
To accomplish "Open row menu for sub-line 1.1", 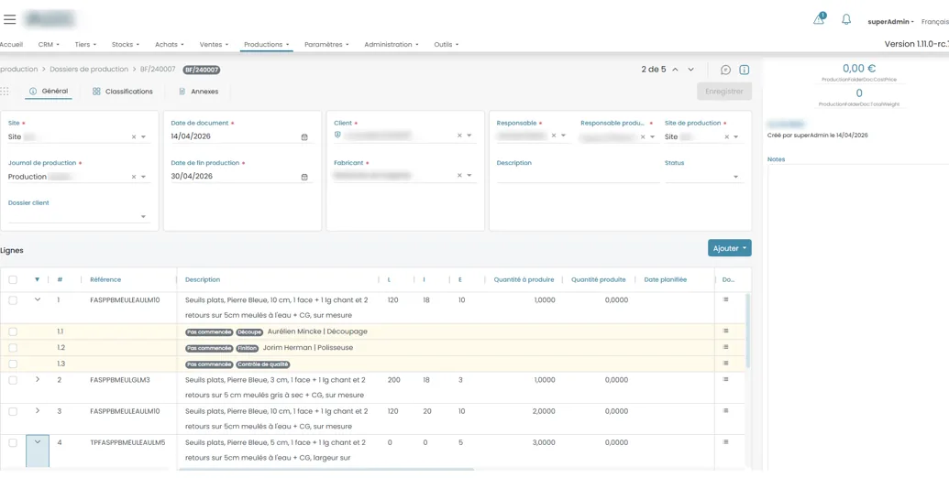I will (x=725, y=331).
